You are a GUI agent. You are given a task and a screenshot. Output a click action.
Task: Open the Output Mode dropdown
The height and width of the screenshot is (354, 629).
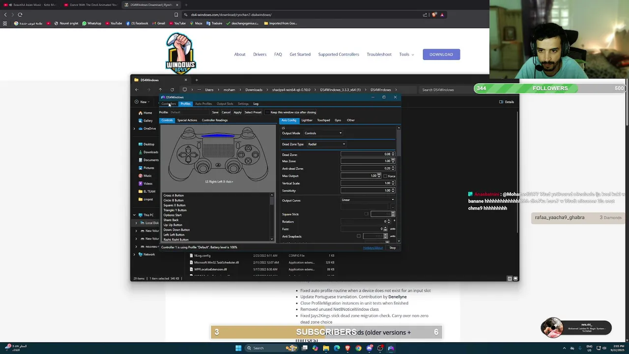[x=323, y=133]
